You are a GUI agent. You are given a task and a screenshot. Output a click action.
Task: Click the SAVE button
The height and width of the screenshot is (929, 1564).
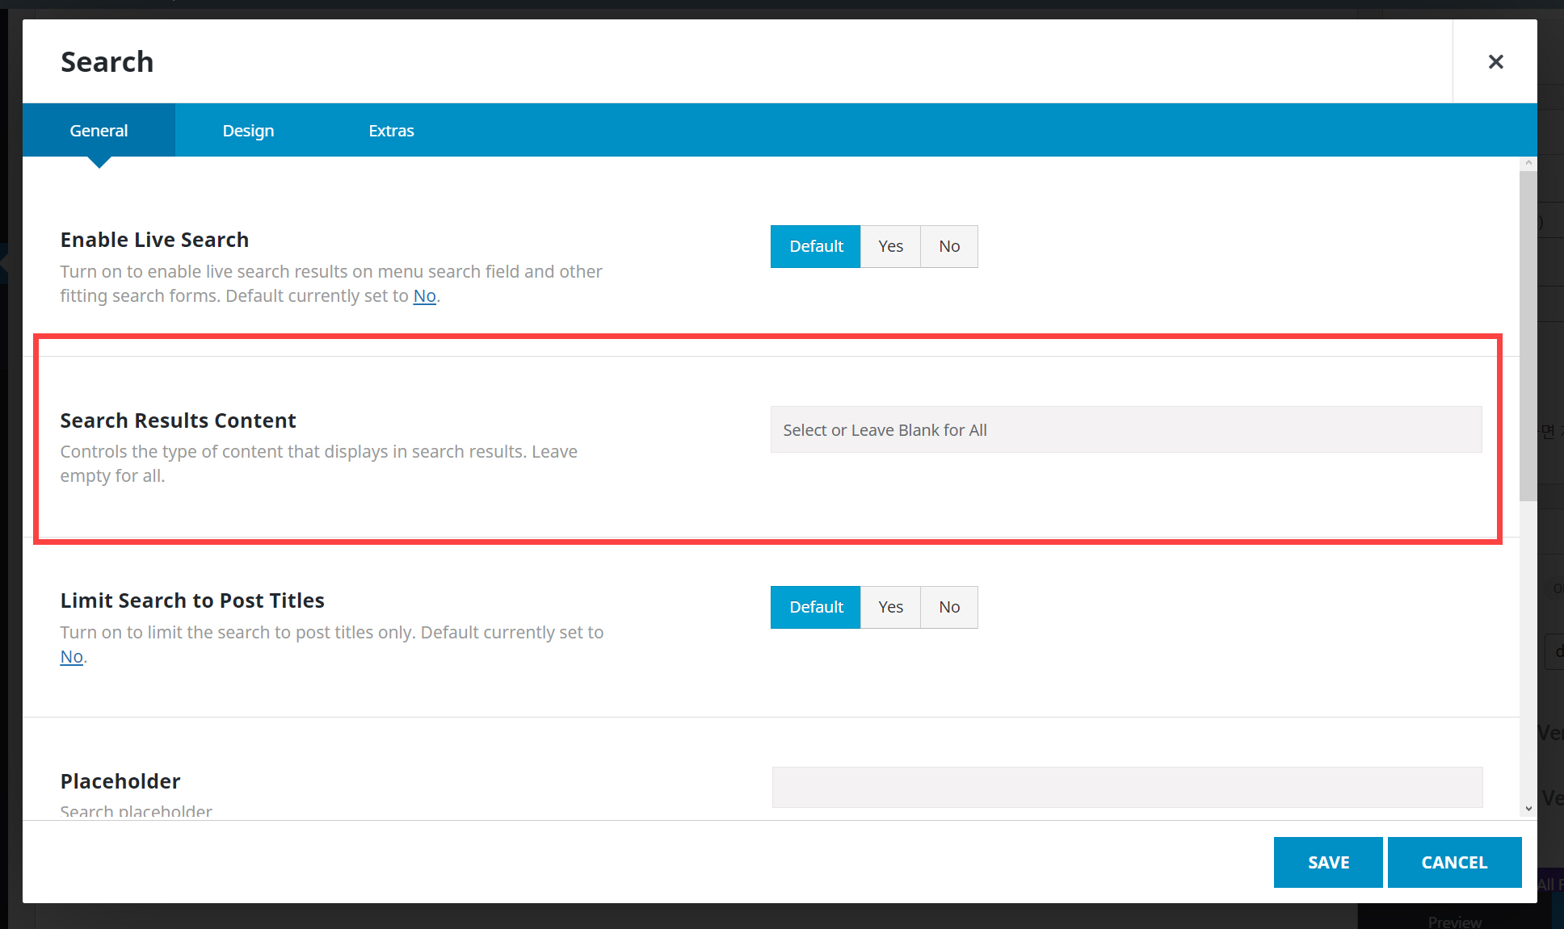(x=1327, y=862)
